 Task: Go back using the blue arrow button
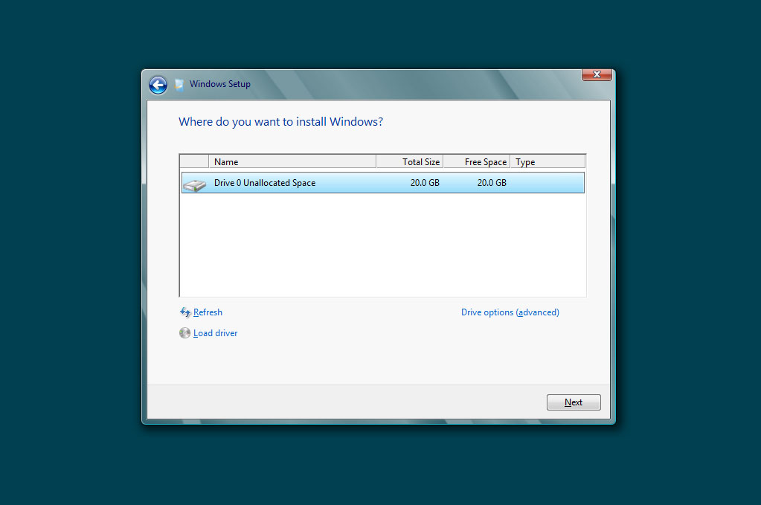[158, 85]
